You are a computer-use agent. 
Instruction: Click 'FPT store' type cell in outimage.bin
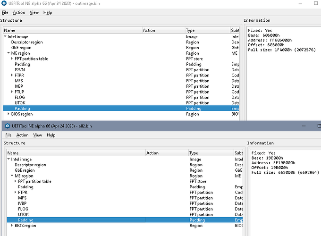[x=194, y=59]
